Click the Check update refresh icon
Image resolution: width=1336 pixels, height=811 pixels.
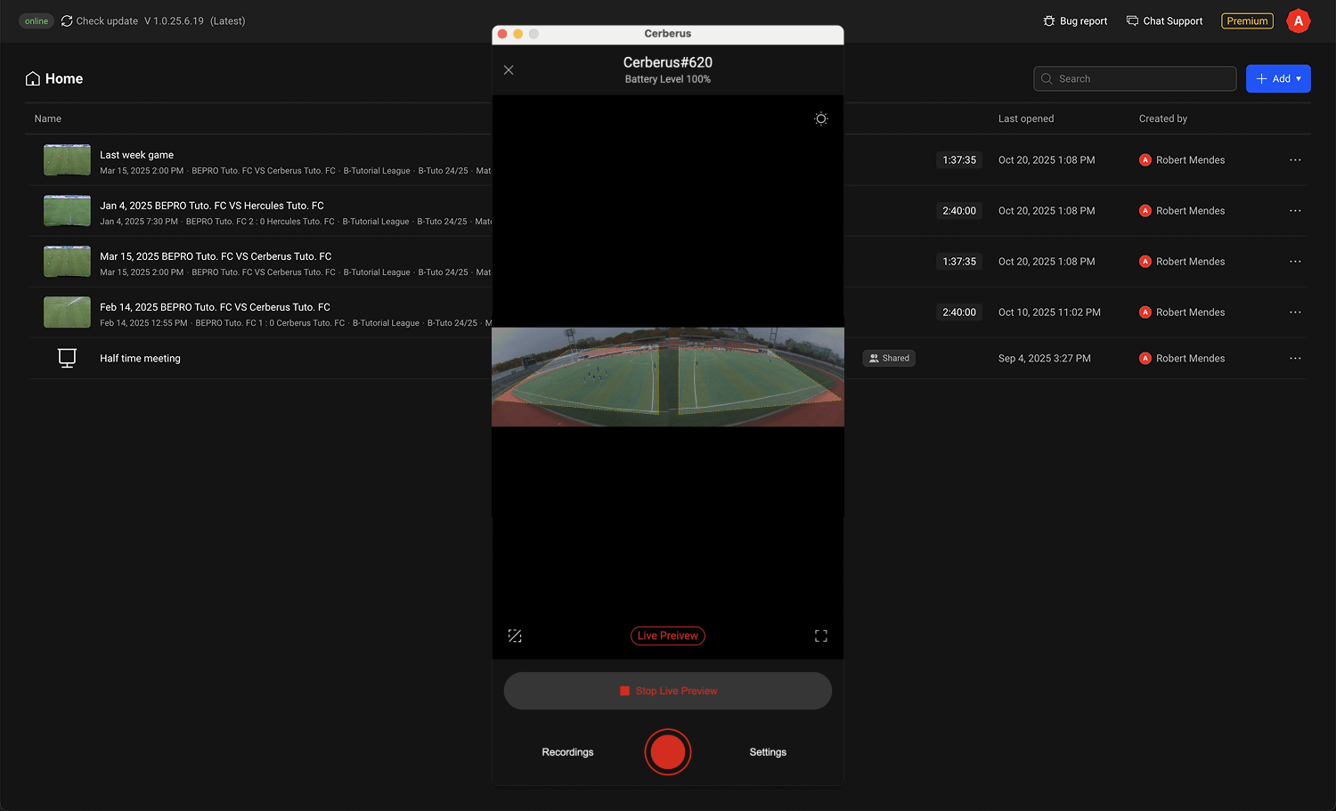(x=67, y=20)
